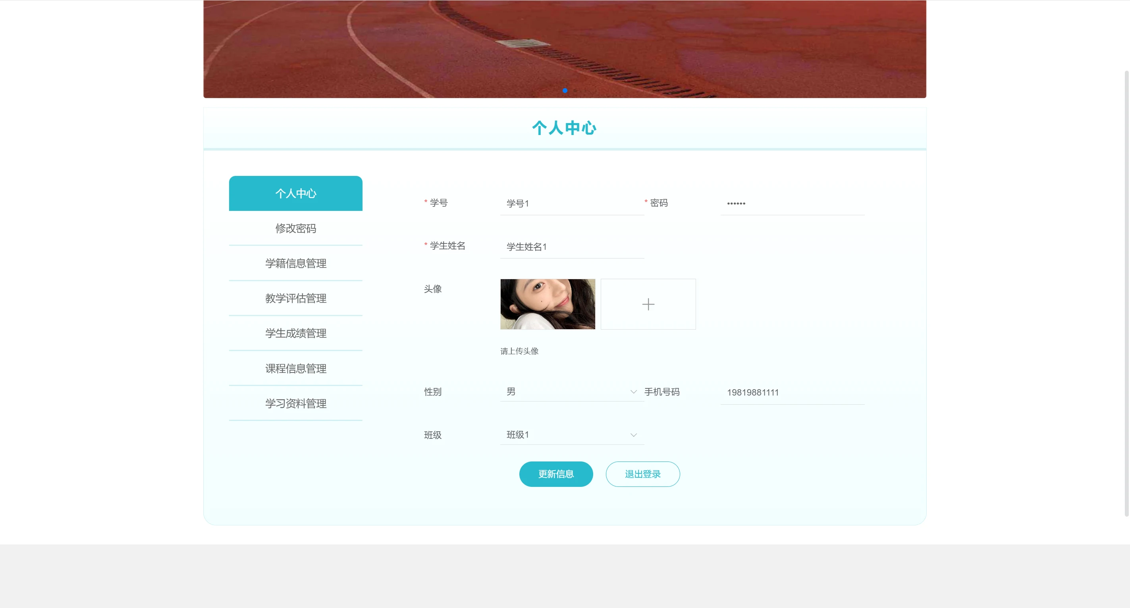Viewport: 1130px width, 608px height.
Task: Go to 学籍信息管理 in sidebar
Action: click(x=295, y=263)
